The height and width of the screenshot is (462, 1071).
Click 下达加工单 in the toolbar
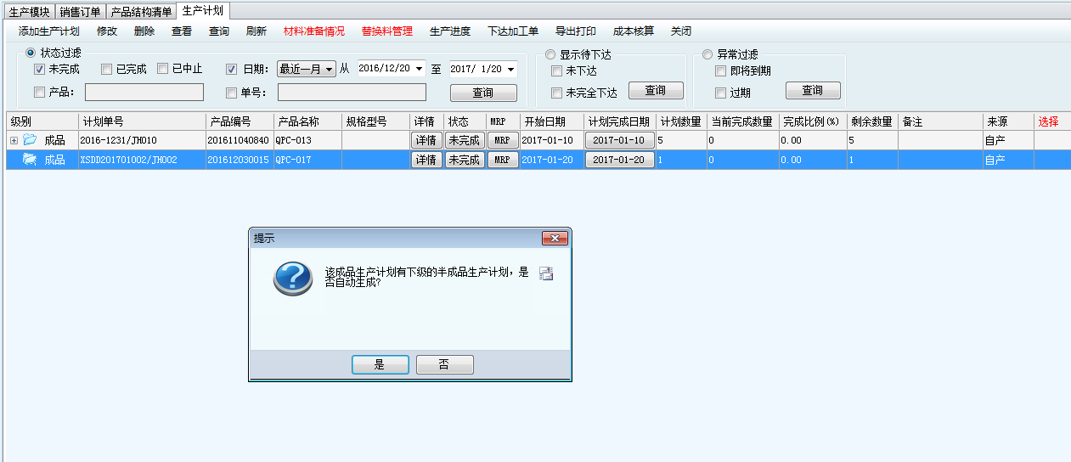[513, 31]
